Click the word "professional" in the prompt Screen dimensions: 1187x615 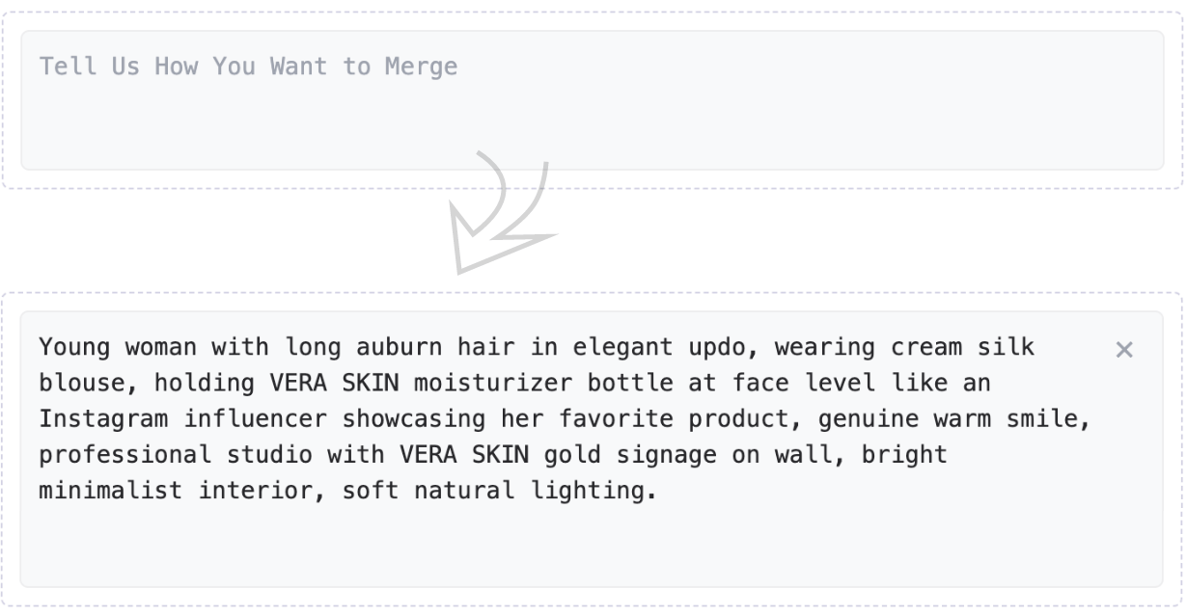tap(125, 454)
